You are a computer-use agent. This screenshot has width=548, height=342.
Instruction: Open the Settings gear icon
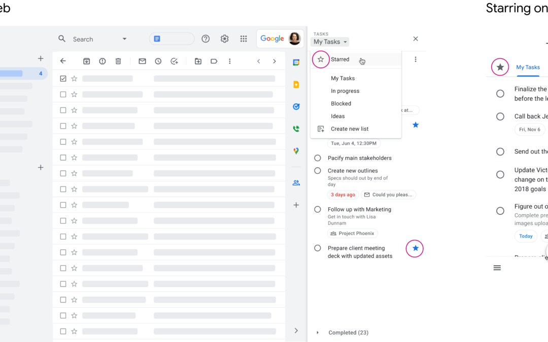224,39
